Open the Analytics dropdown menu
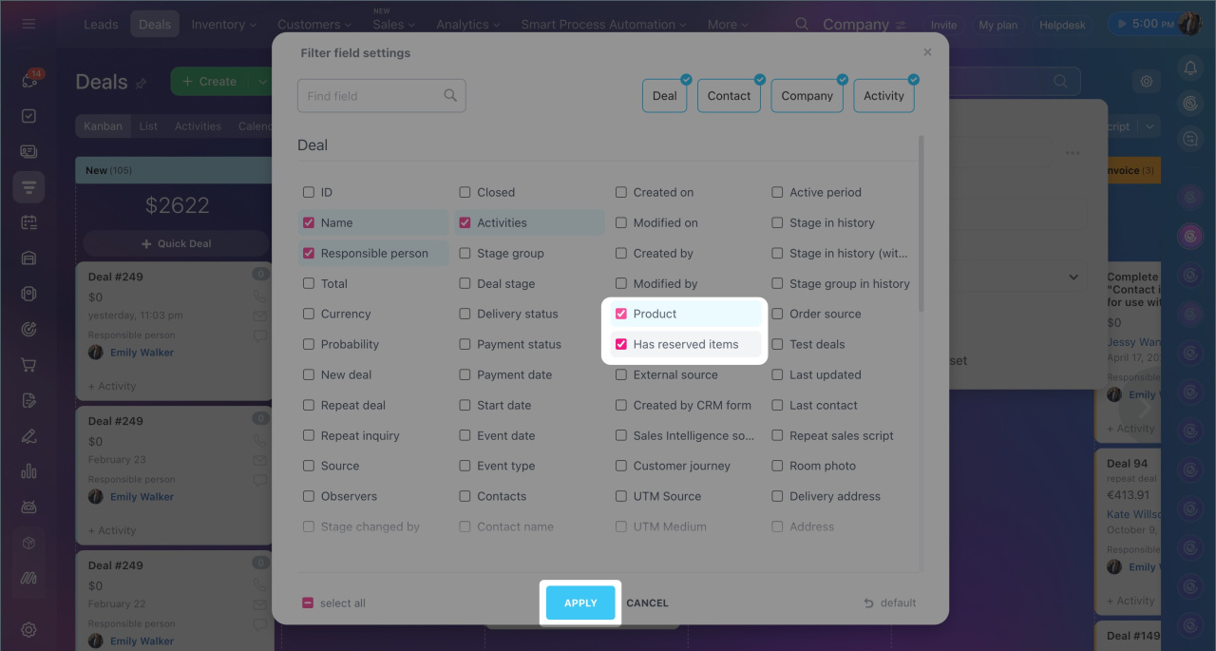This screenshot has height=651, width=1216. [x=468, y=25]
